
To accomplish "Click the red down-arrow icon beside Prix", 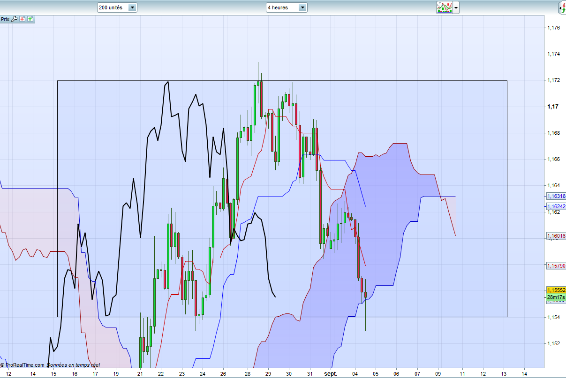I will (x=22, y=19).
